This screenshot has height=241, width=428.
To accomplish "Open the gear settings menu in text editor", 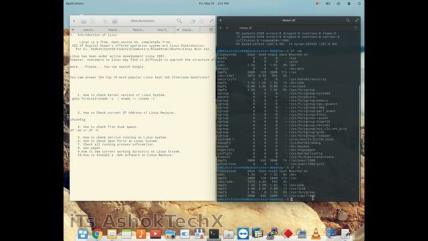I will [x=202, y=21].
